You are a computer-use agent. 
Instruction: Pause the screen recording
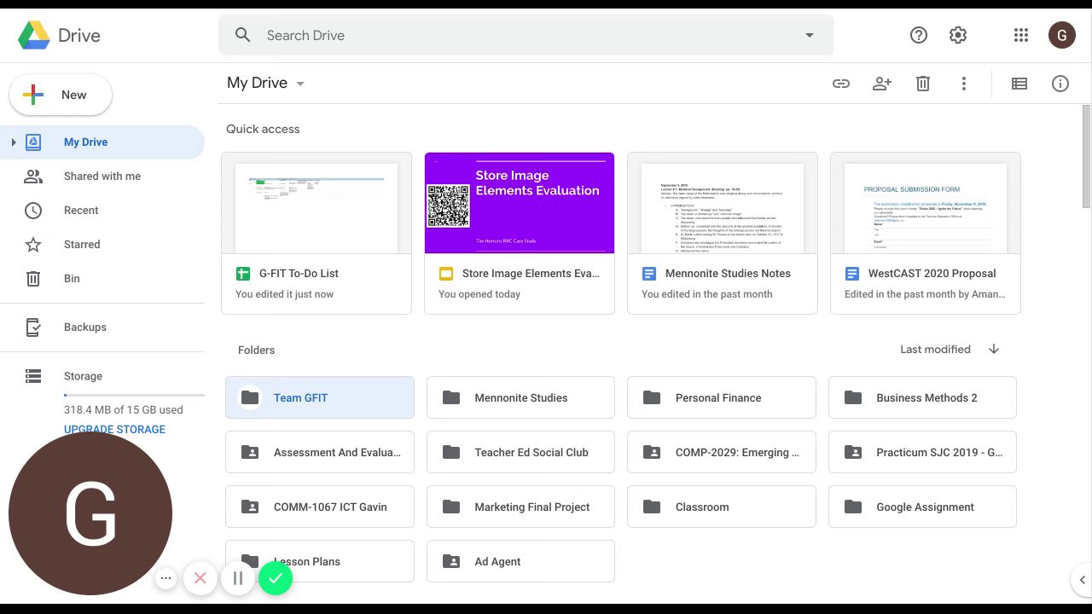pyautogui.click(x=238, y=578)
